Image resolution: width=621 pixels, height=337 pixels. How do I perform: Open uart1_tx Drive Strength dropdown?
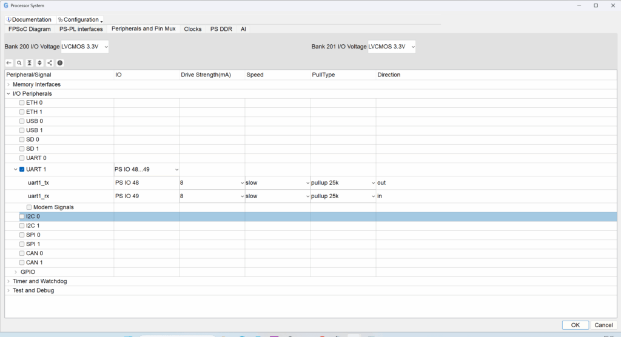[x=212, y=183]
